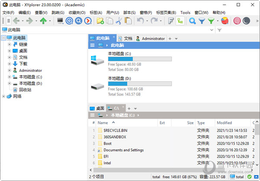Sort by the Name column header
This screenshot has width=260, height=181.
(x=127, y=123)
